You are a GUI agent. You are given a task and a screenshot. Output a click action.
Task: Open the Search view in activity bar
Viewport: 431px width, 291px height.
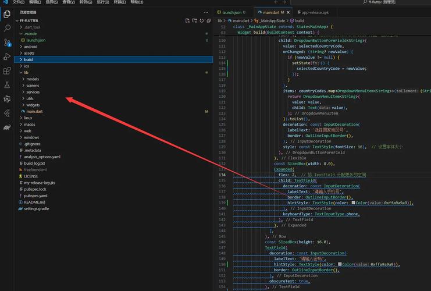click(x=7, y=27)
